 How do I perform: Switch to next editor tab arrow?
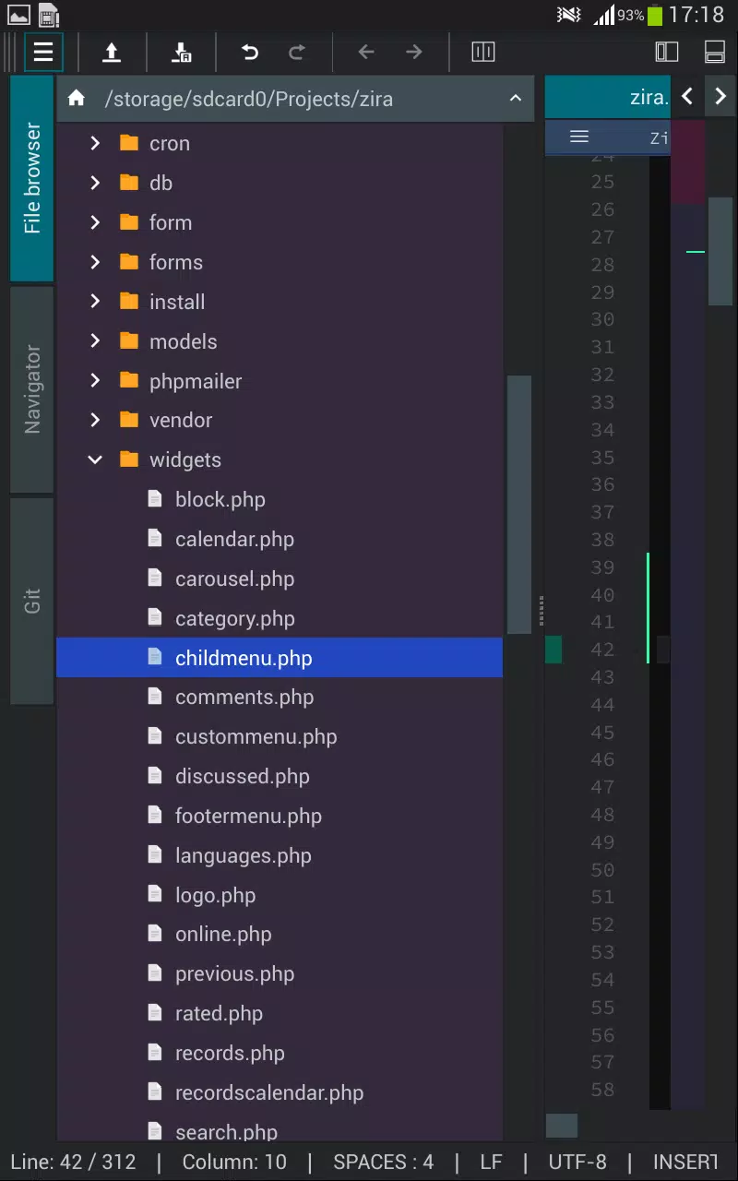[x=720, y=96]
